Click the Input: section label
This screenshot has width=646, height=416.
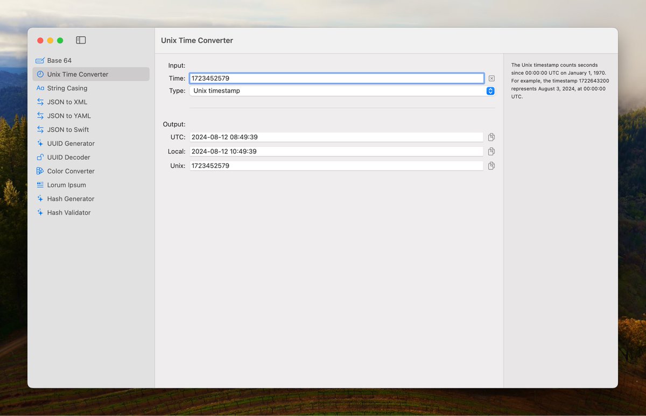coord(177,66)
